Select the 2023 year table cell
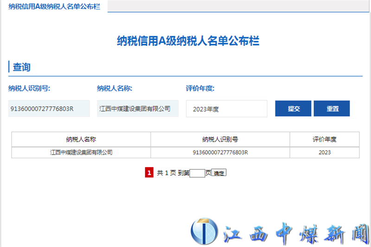 [325, 152]
